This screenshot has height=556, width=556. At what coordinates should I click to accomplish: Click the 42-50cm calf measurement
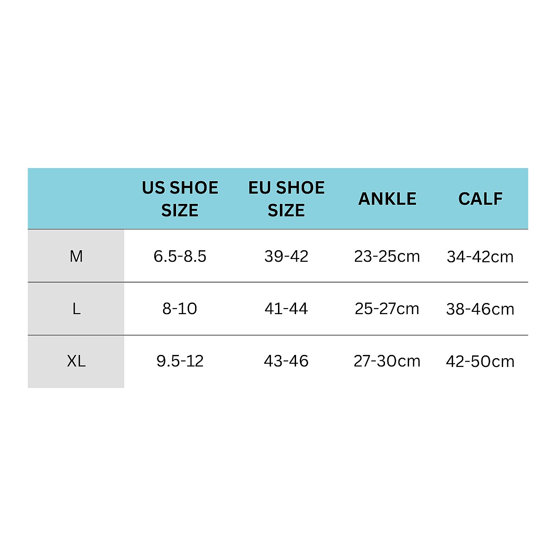[480, 361]
